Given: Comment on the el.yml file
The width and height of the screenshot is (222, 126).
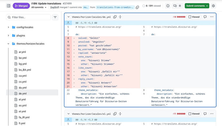Looking at the screenshot, I should 205,114.
